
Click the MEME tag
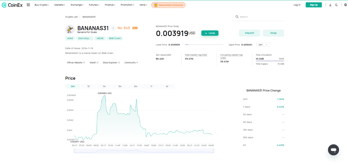[100, 38]
